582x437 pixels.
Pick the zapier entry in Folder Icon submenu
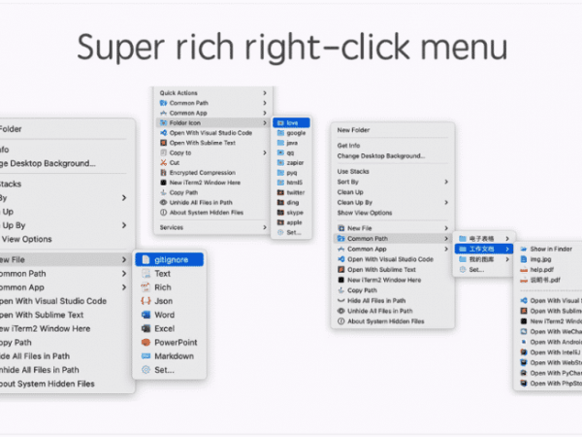coord(292,163)
